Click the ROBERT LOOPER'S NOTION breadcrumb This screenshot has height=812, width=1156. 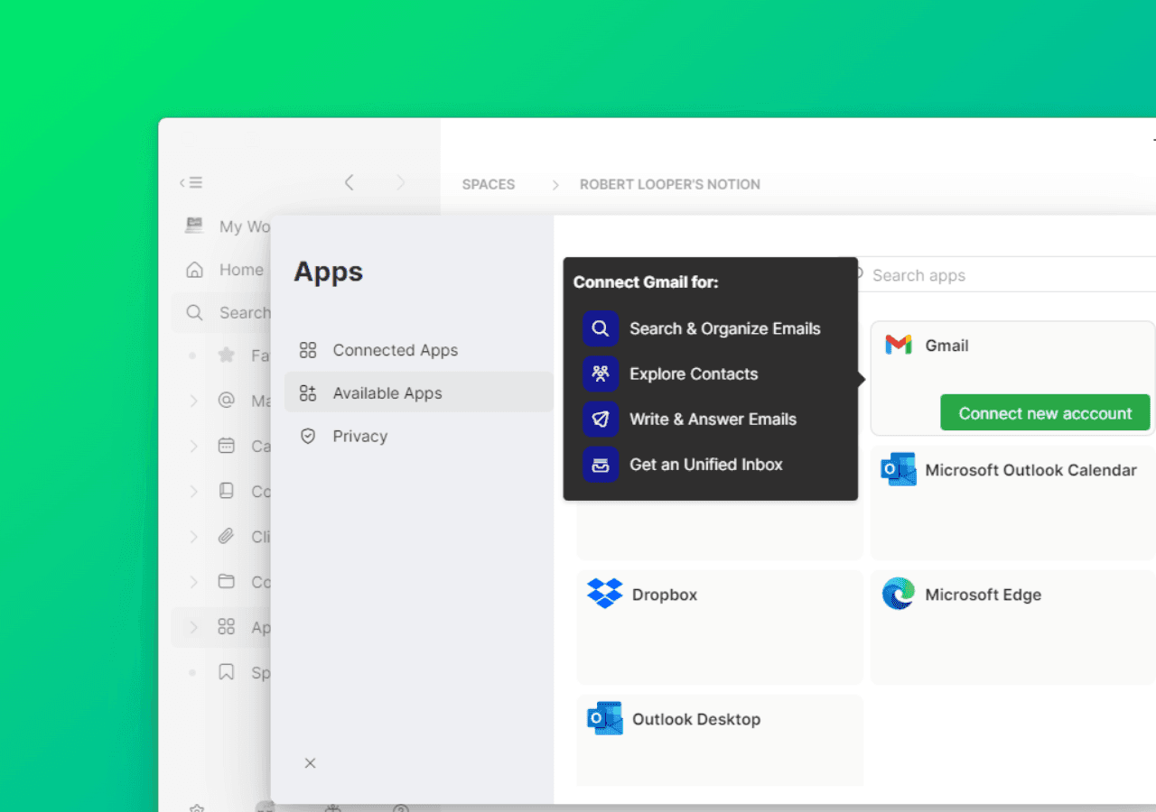(x=670, y=184)
